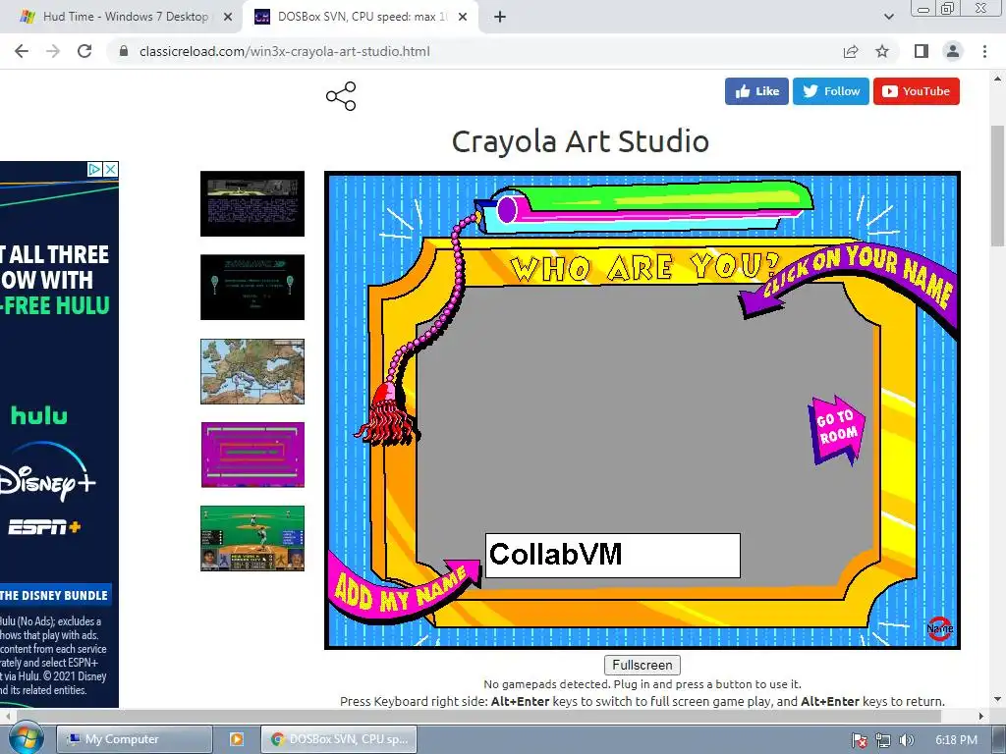Image resolution: width=1006 pixels, height=754 pixels.
Task: Click the hulu logo in the advertisement
Action: [39, 415]
